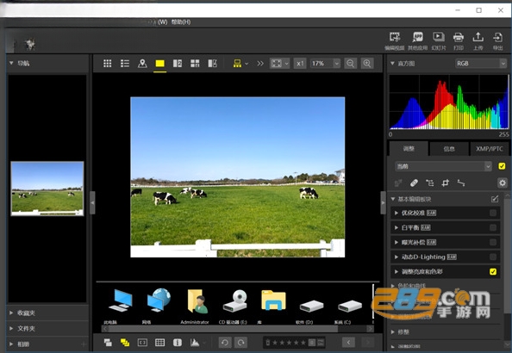Click the zoom in magnifier

[367, 64]
